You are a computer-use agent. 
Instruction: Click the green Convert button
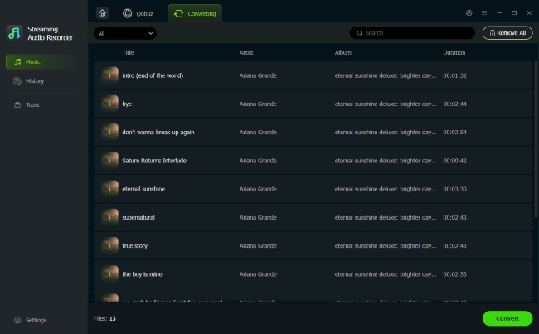(x=507, y=318)
